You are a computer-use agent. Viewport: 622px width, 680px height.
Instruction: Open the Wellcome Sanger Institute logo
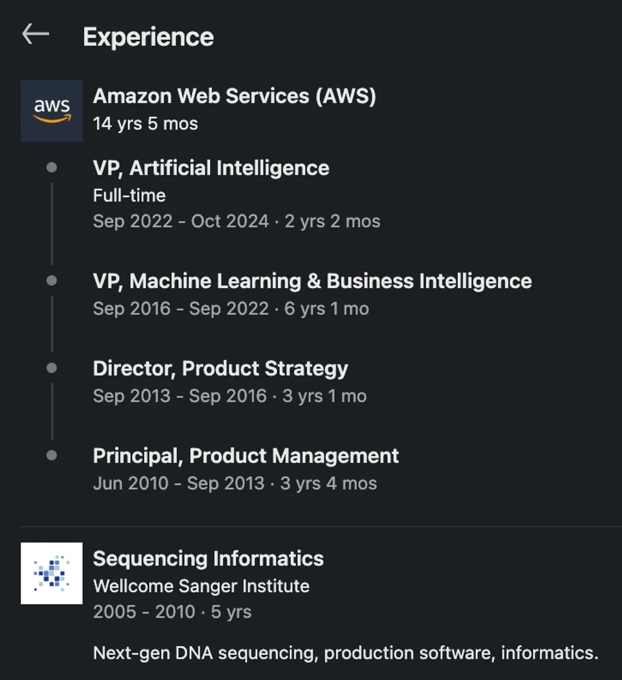[51, 573]
